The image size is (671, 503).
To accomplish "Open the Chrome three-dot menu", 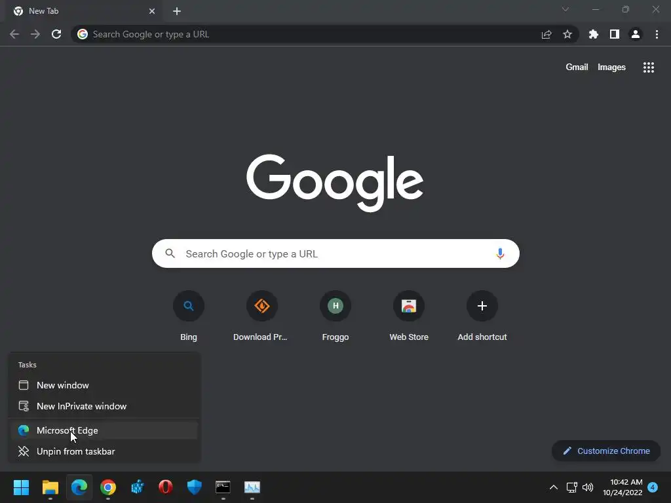I will pos(657,34).
